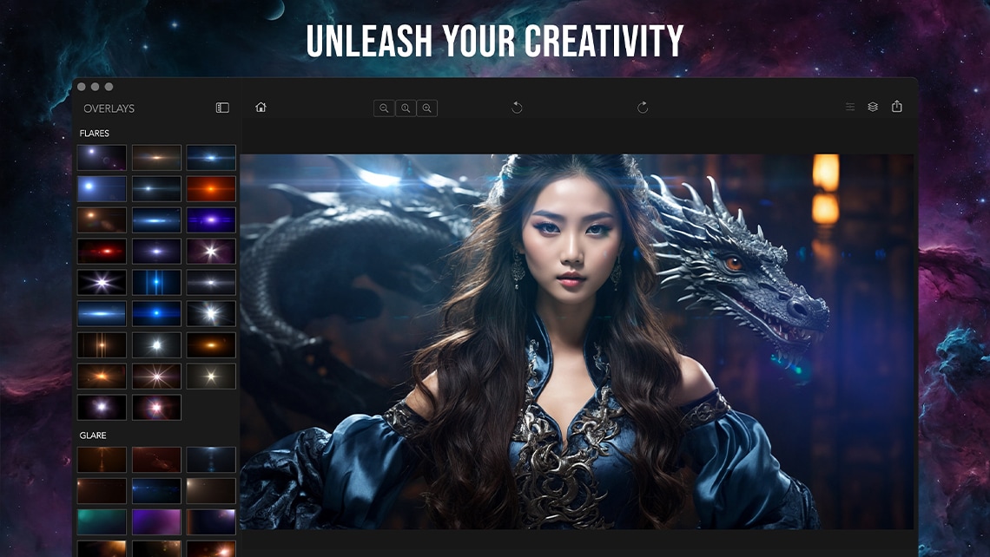Image resolution: width=990 pixels, height=557 pixels.
Task: Click the GLARE section header
Action: [x=93, y=436]
